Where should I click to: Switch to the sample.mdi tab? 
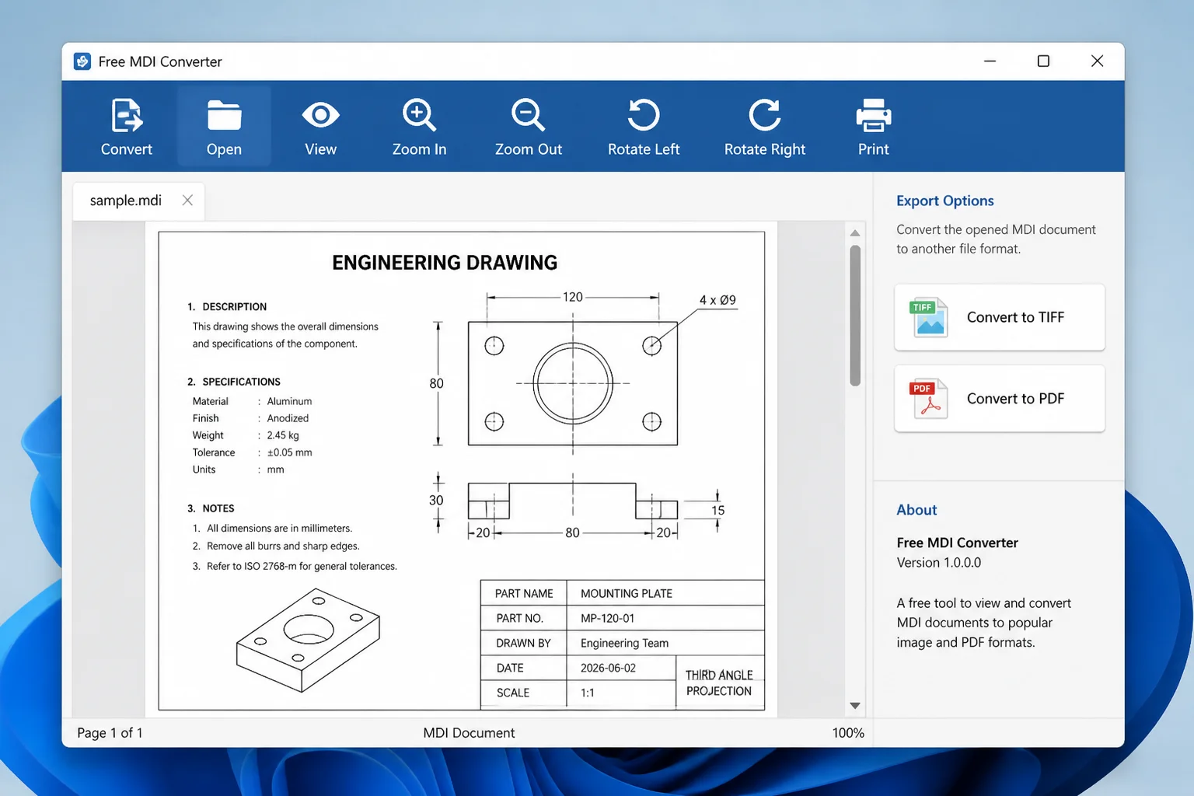(126, 201)
